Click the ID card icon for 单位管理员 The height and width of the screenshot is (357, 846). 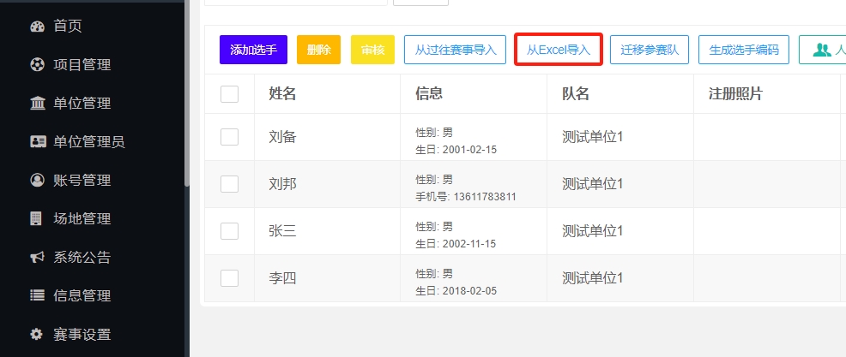click(37, 141)
